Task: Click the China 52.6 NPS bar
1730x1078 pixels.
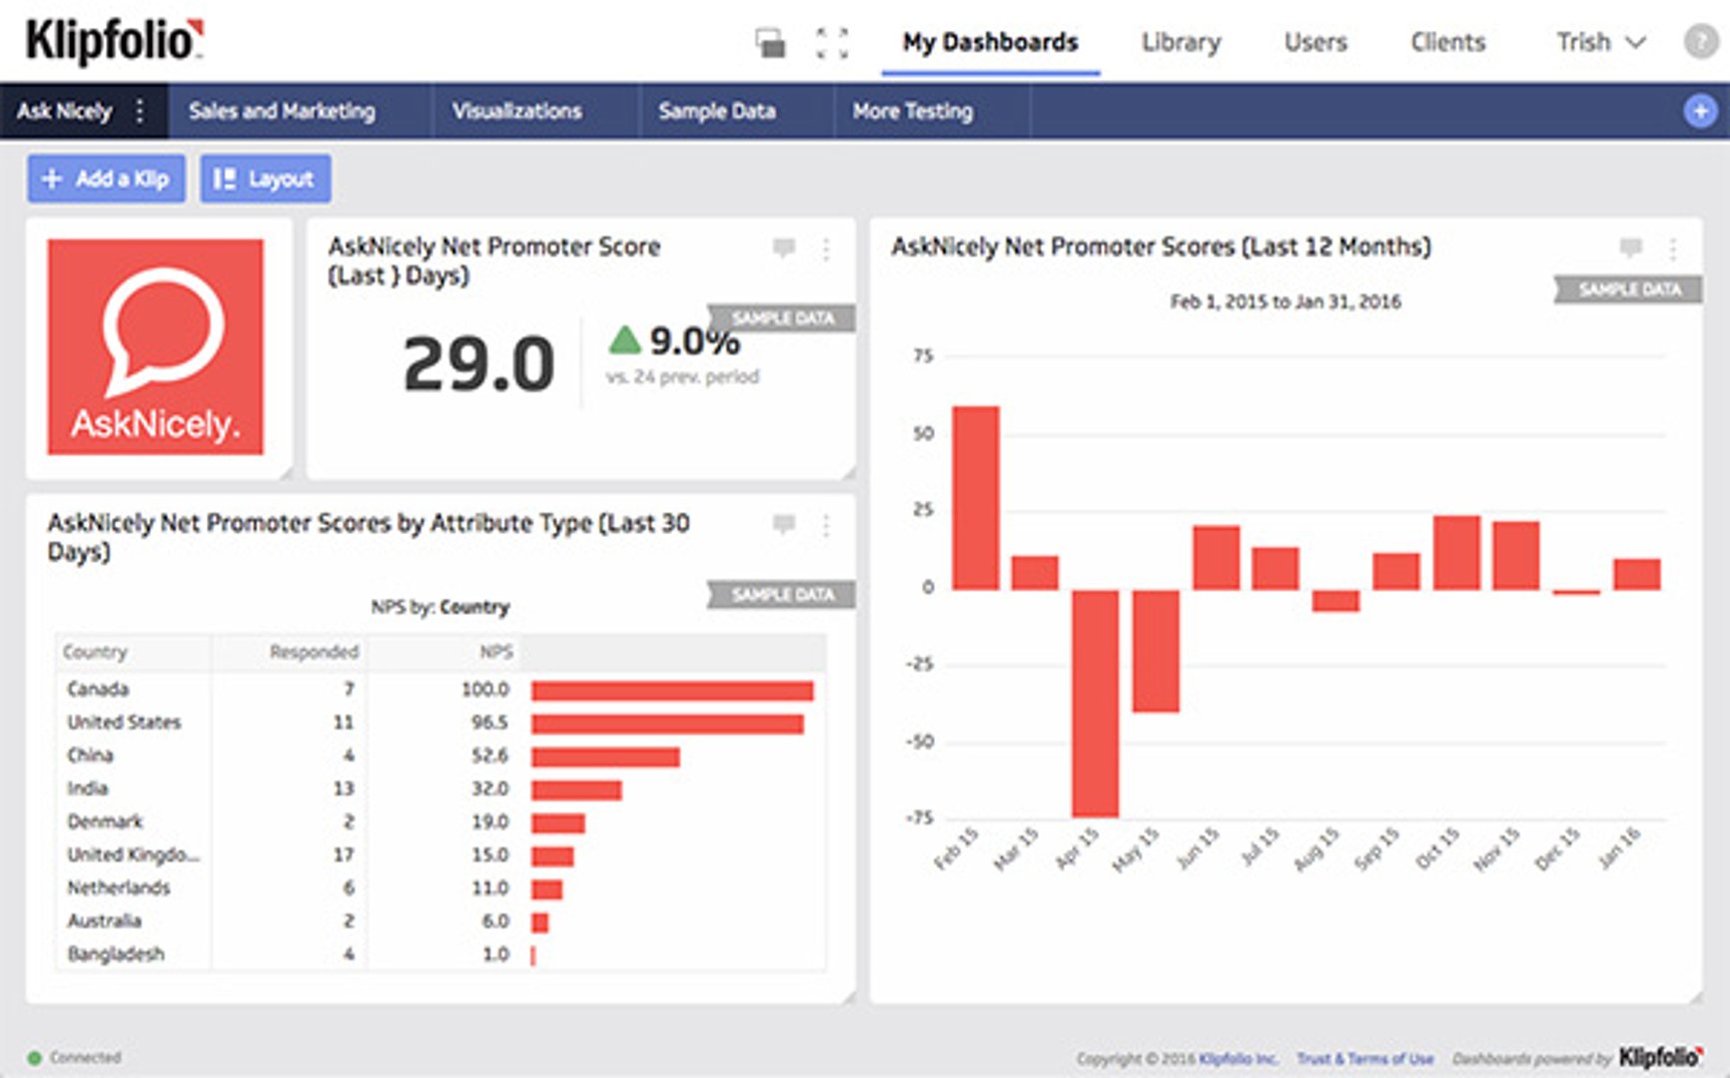Action: pos(605,757)
